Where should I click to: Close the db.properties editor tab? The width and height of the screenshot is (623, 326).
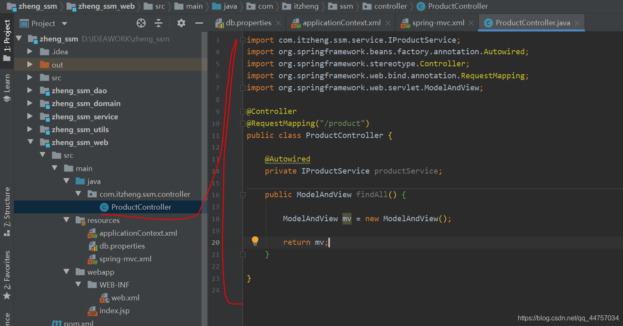pyautogui.click(x=278, y=23)
